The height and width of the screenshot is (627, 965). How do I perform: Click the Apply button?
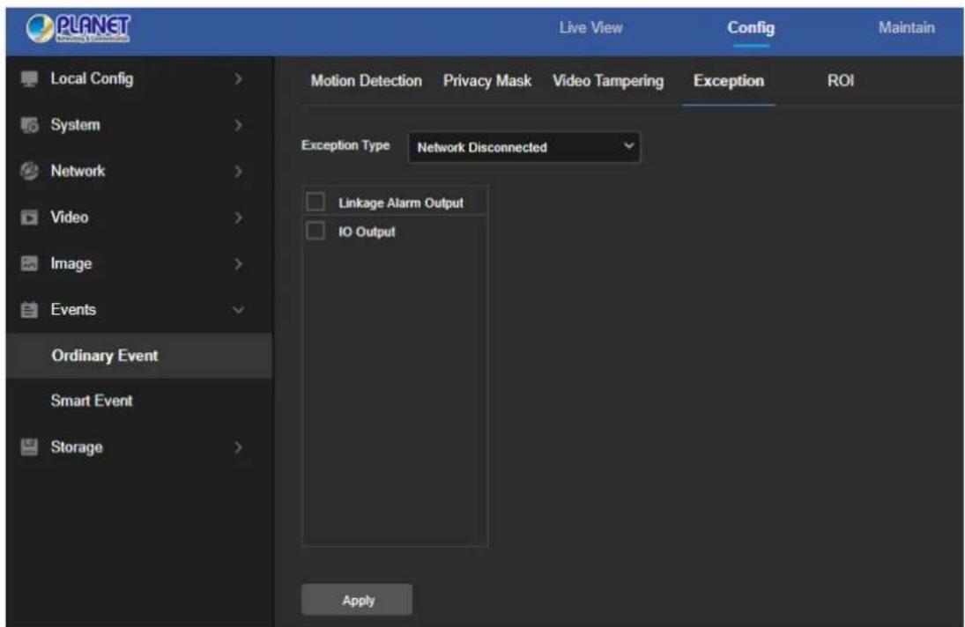[x=357, y=600]
